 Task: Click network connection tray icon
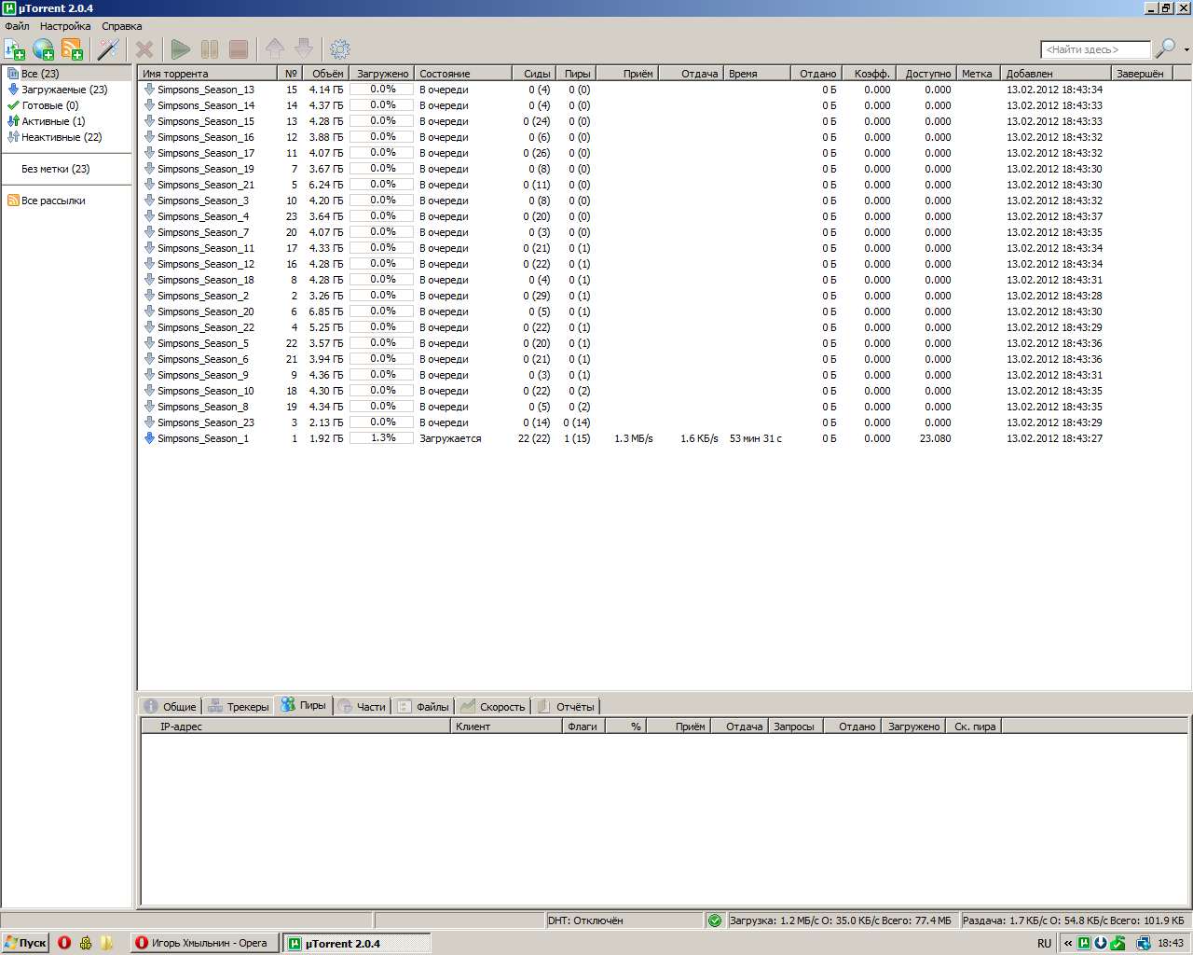tap(1144, 943)
